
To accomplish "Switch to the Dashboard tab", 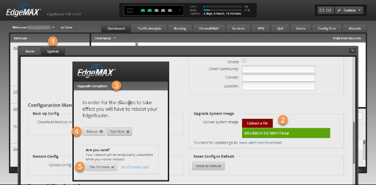I will [x=116, y=29].
